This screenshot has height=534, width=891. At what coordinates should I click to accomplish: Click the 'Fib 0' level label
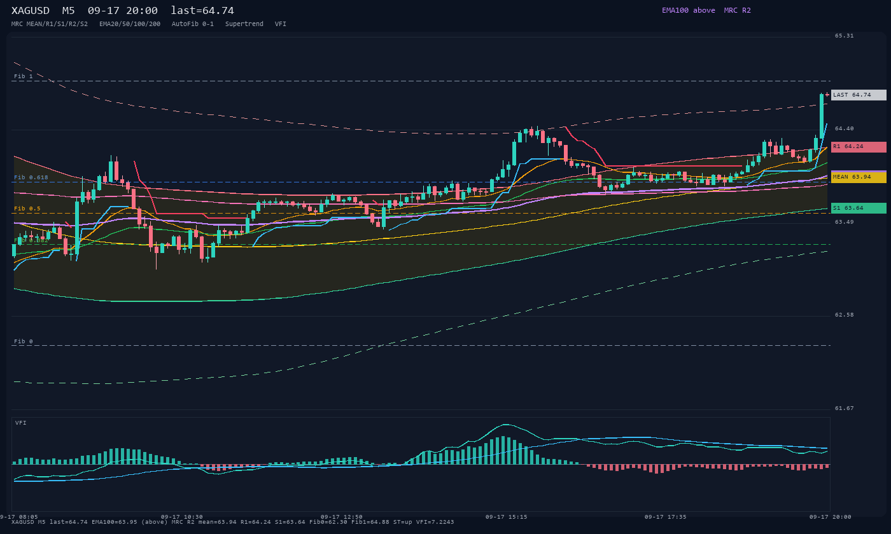[24, 341]
